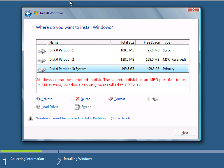Sort by the Type column header

(175, 42)
